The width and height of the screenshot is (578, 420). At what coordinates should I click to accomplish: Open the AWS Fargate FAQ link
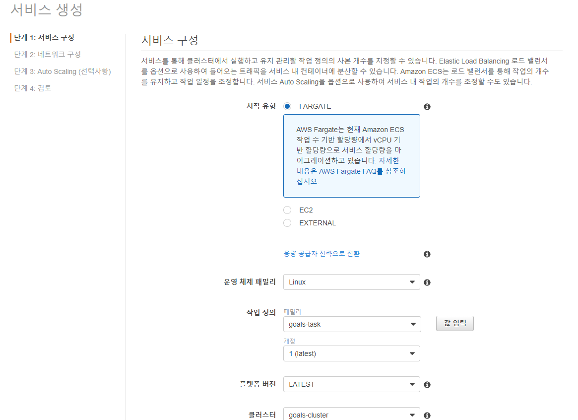coord(351,171)
